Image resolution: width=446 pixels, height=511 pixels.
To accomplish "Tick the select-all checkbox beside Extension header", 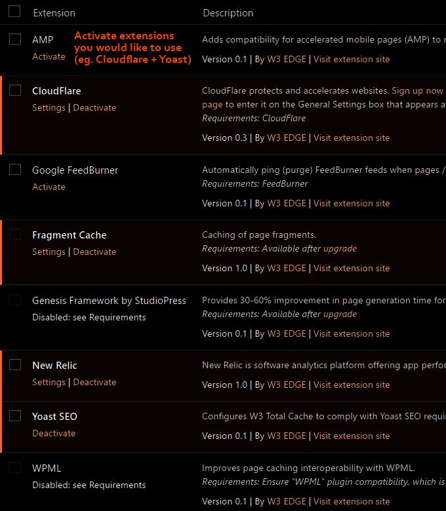I will (14, 11).
